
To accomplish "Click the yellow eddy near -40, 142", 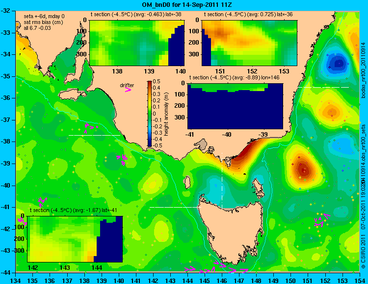I will point(153,183).
